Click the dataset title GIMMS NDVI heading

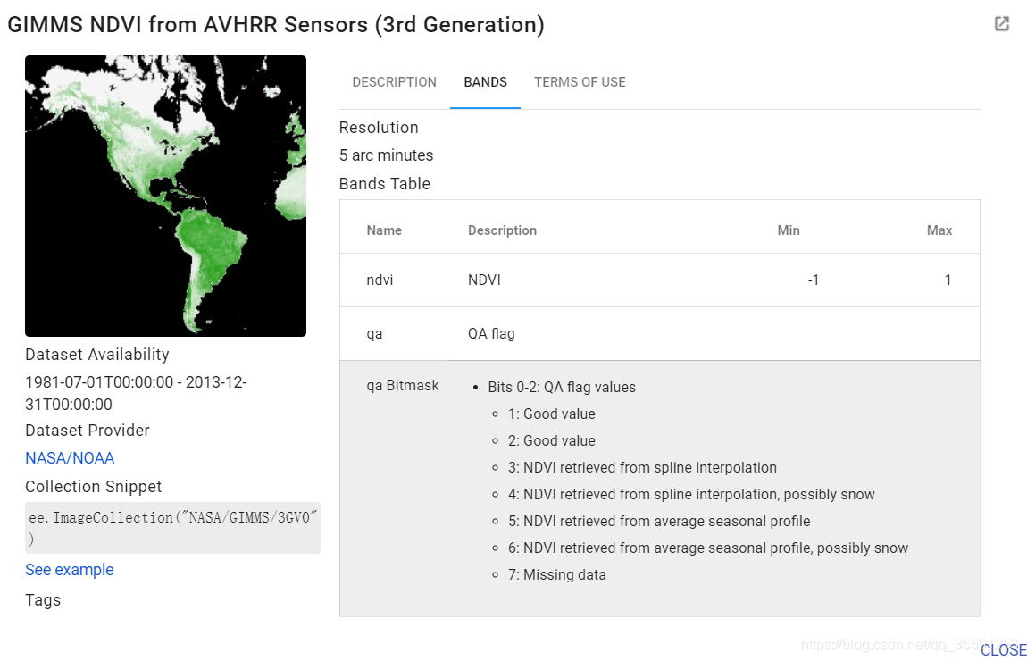pyautogui.click(x=277, y=24)
